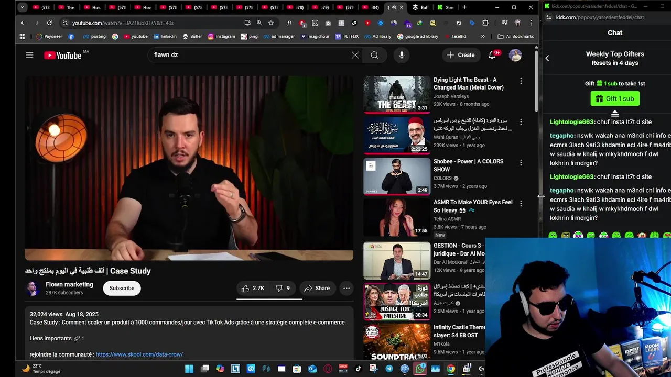The height and width of the screenshot is (377, 671).
Task: Zoom the page via the address bar magnifier
Action: [x=259, y=23]
